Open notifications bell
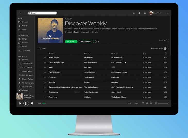This screenshot has width=188, height=138. pyautogui.click(x=139, y=13)
